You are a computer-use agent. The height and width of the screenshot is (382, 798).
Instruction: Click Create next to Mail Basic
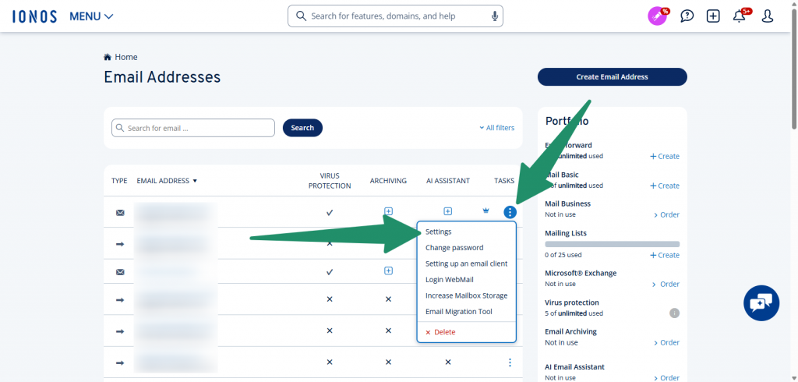tap(665, 186)
